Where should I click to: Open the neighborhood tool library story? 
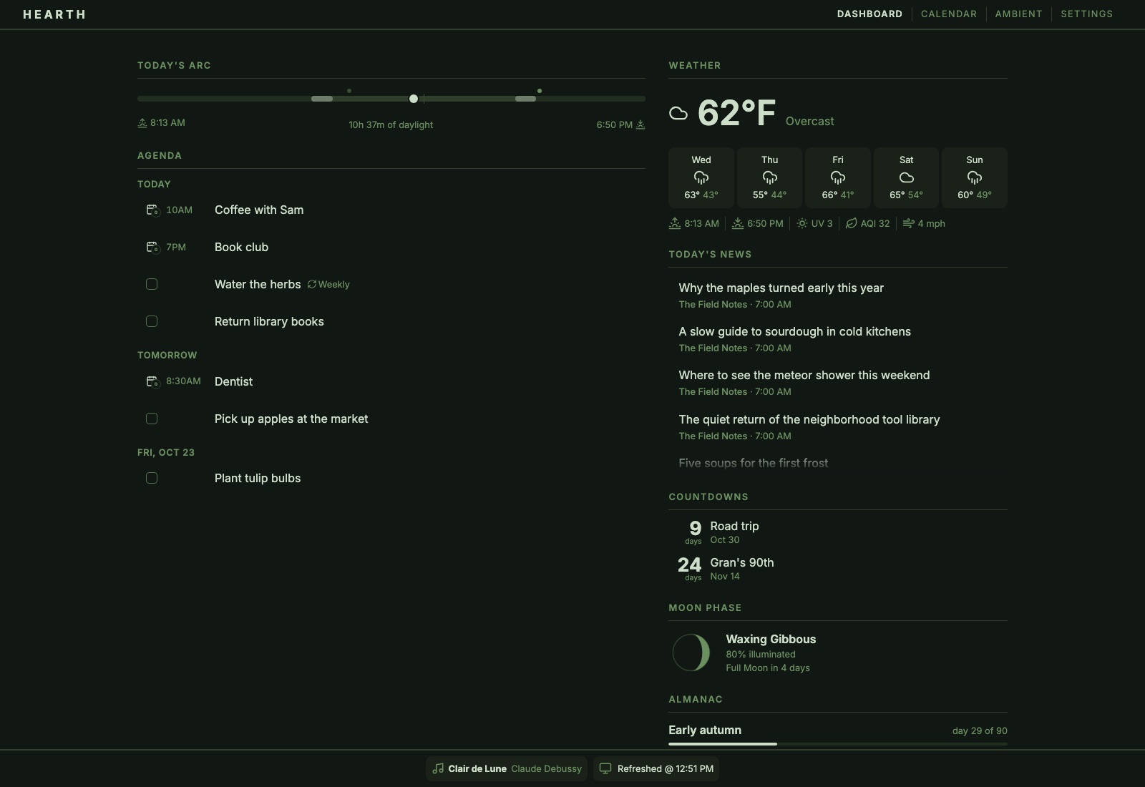(x=838, y=427)
